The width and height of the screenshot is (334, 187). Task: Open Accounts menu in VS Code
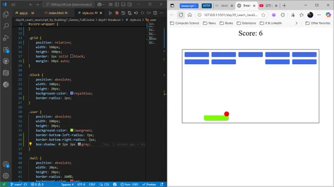pos(6,164)
